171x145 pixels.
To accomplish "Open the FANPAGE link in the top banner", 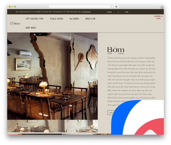I will (x=87, y=12).
